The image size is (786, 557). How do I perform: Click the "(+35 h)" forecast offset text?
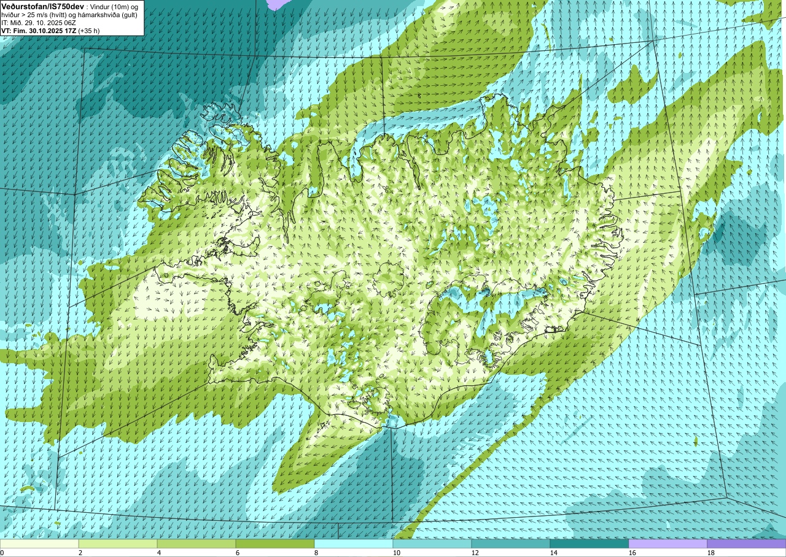(89, 31)
